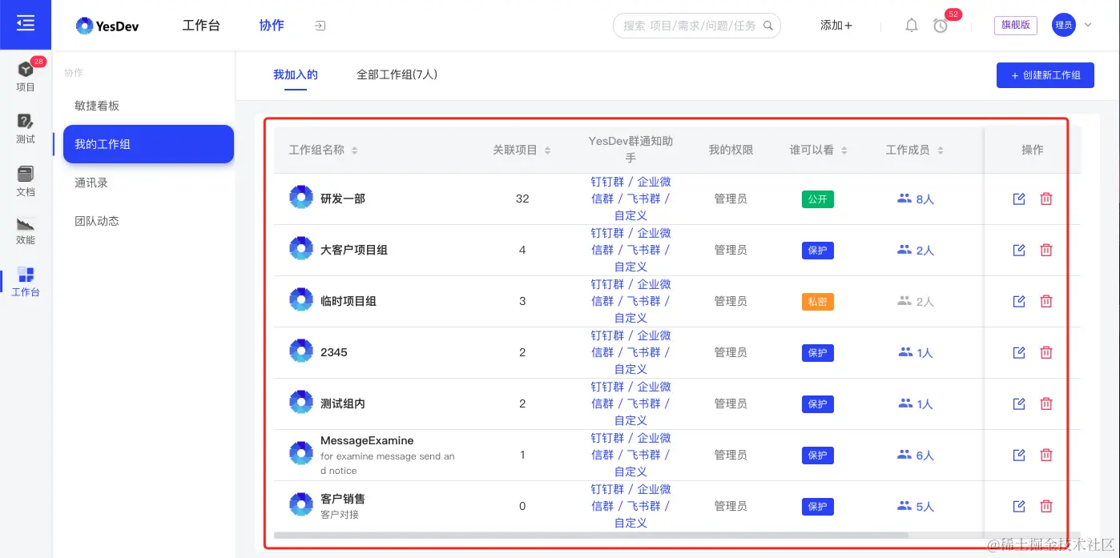
Task: Open the 工作台 top menu
Action: pyautogui.click(x=201, y=26)
